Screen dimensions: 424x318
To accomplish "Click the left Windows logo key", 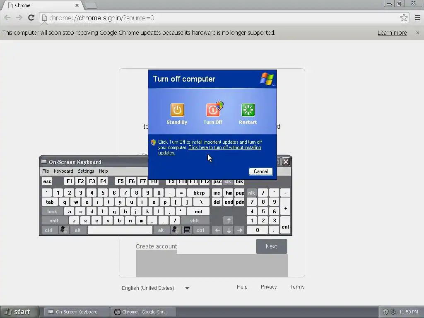I will 64,230.
